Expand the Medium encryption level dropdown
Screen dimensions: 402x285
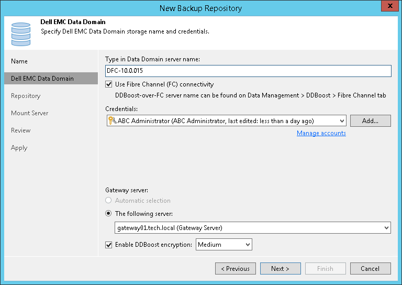tap(248, 245)
